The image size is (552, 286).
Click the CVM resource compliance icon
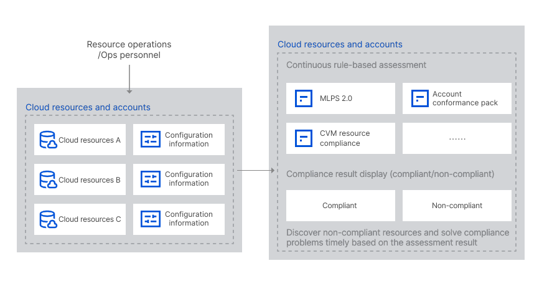[304, 138]
